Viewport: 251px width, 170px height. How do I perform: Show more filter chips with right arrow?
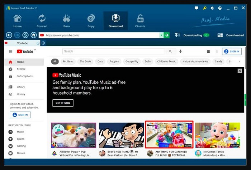[x=239, y=61]
